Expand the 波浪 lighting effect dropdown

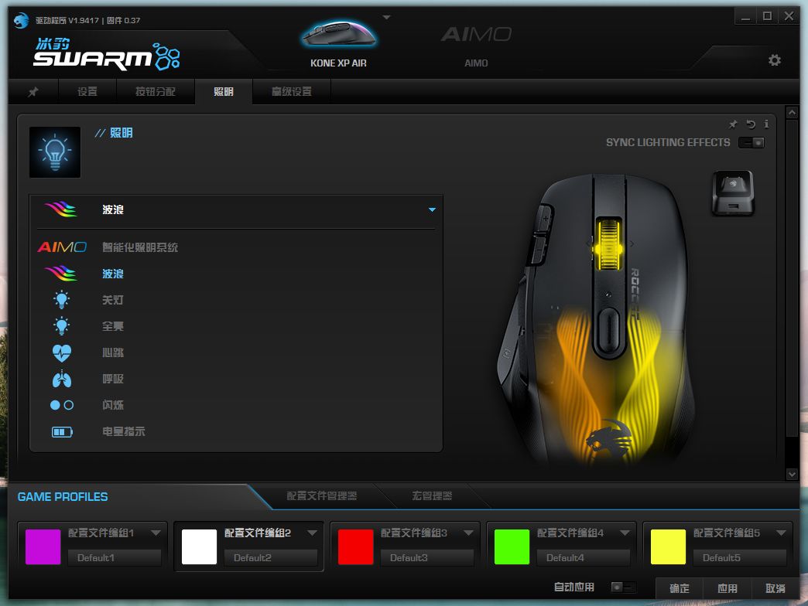coord(432,210)
